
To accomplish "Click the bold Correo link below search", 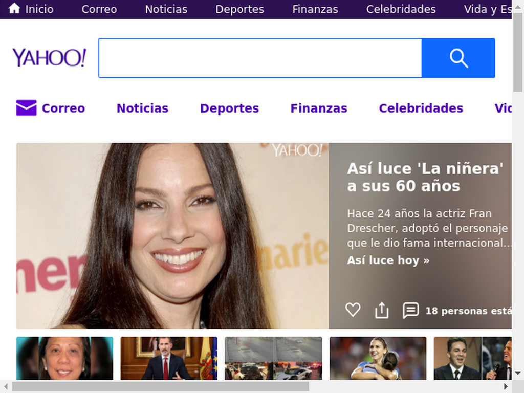I will pyautogui.click(x=63, y=108).
